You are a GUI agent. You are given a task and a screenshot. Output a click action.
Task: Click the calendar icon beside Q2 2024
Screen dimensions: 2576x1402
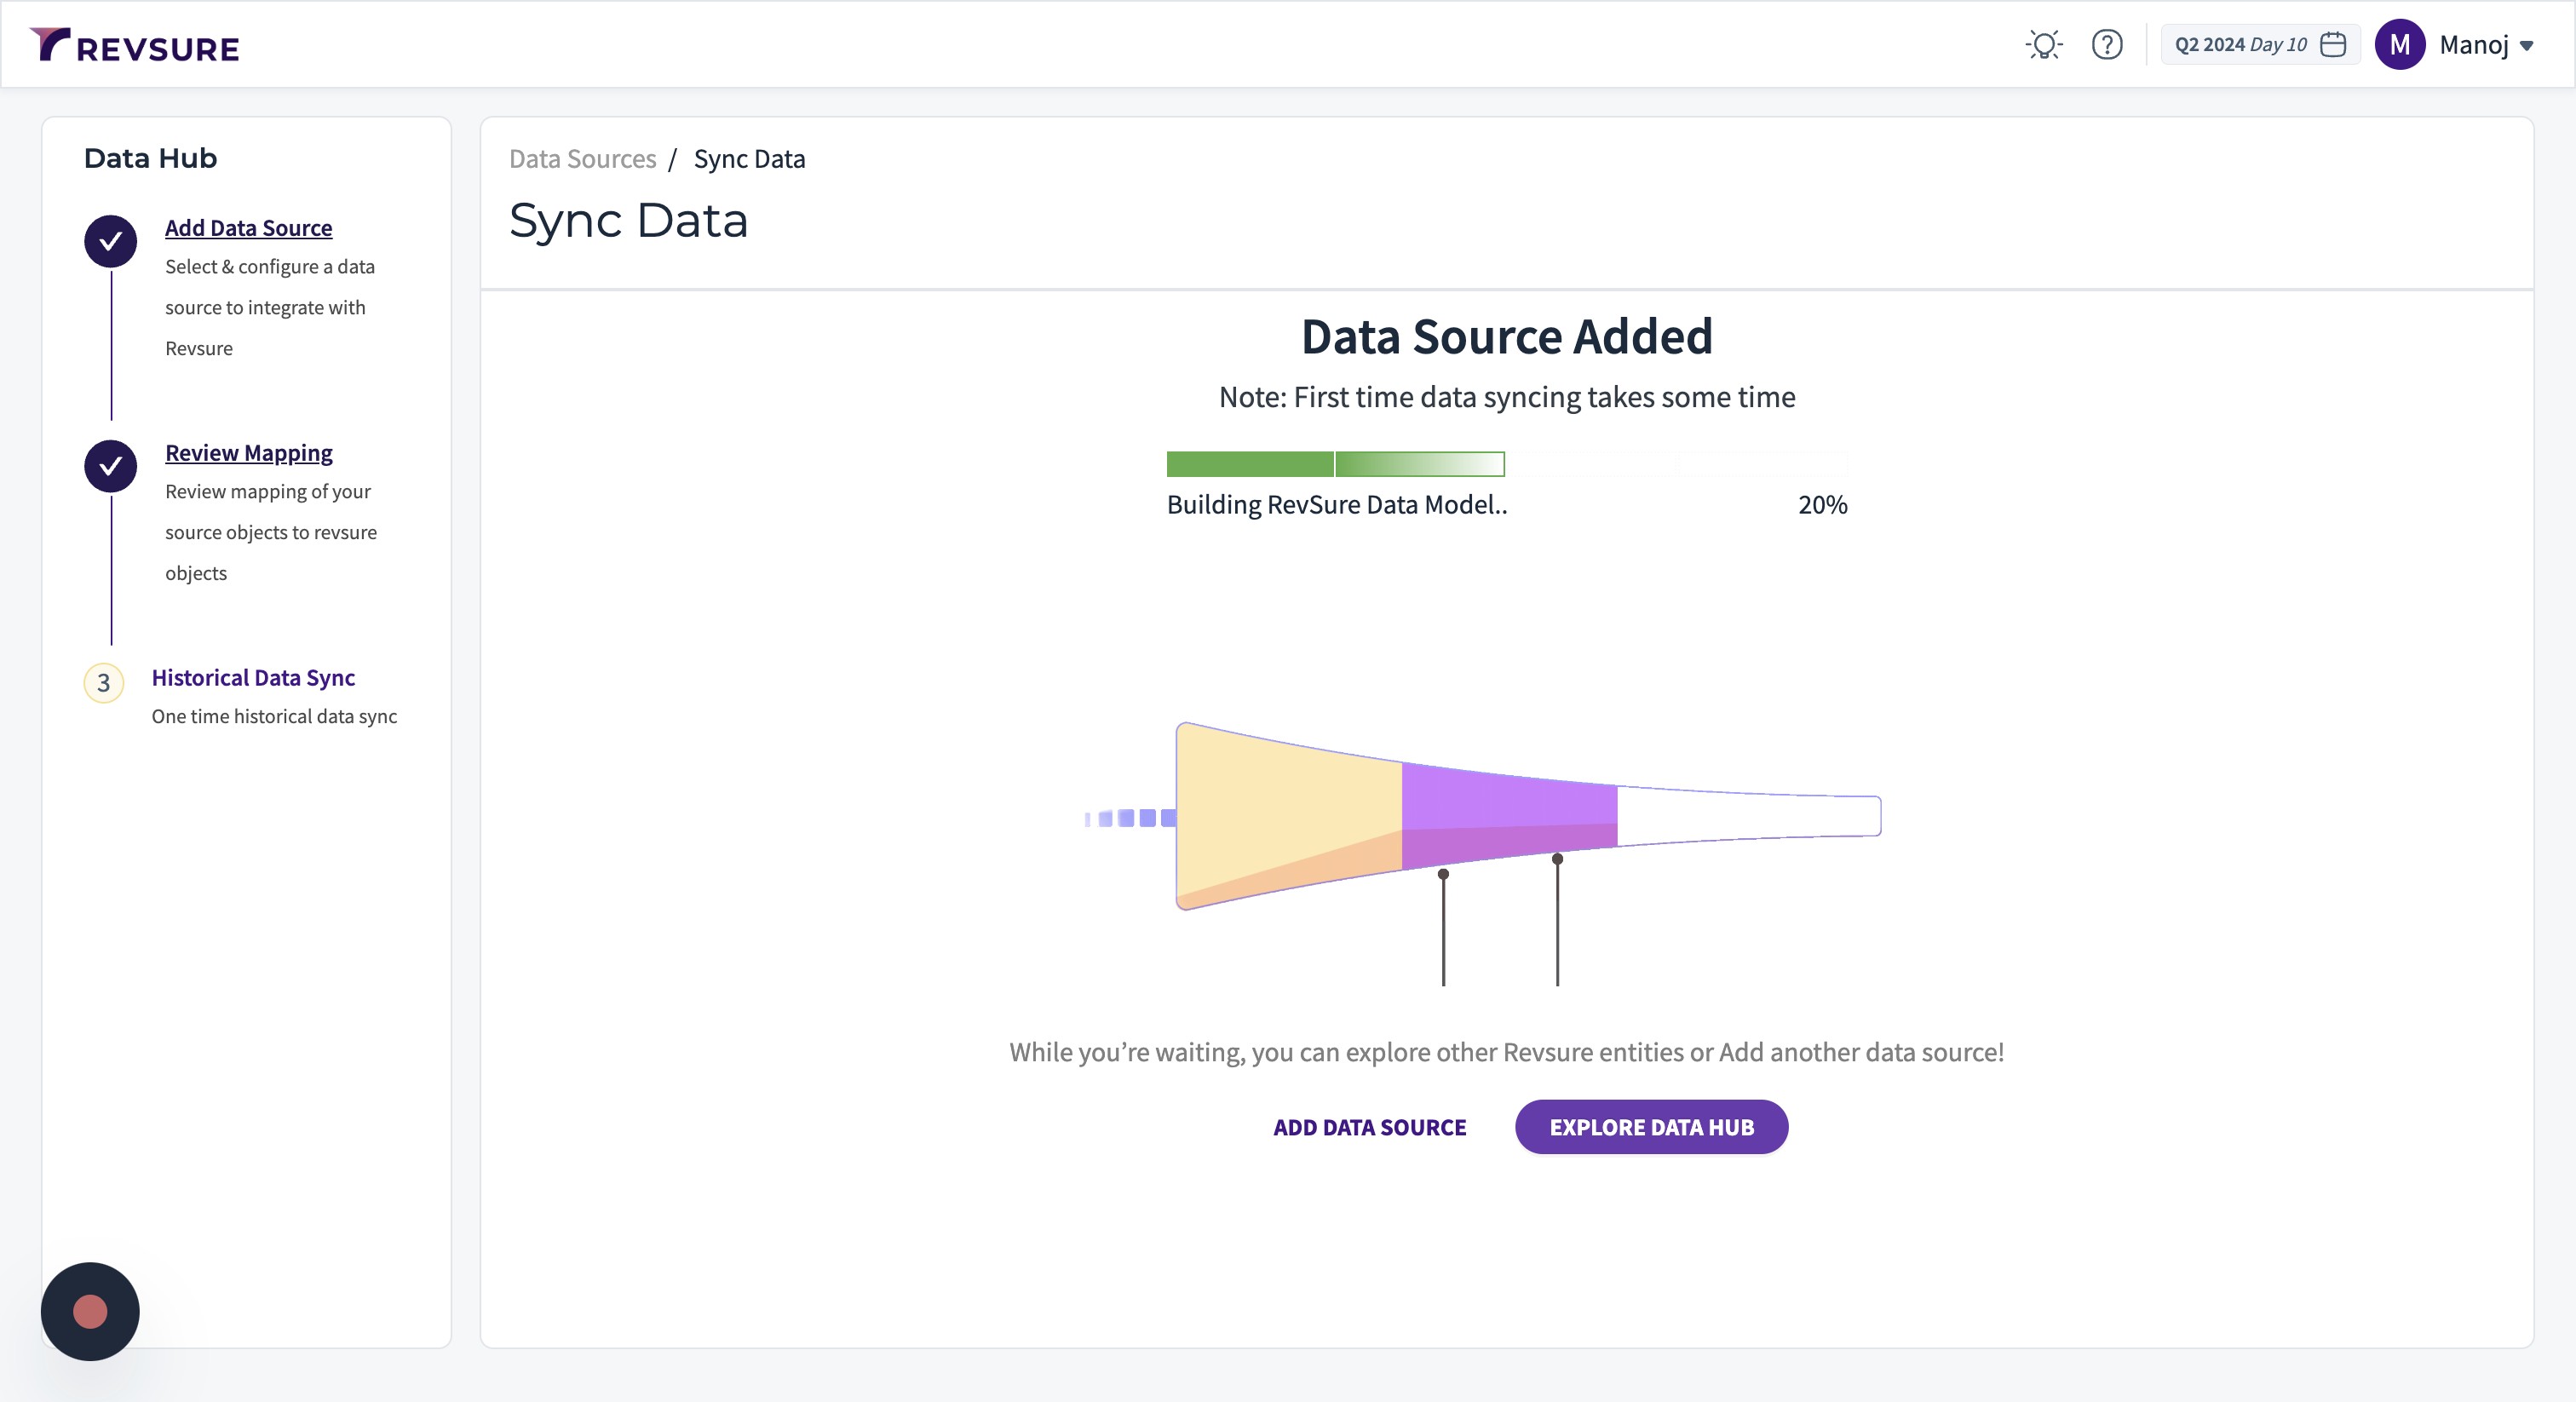tap(2332, 45)
